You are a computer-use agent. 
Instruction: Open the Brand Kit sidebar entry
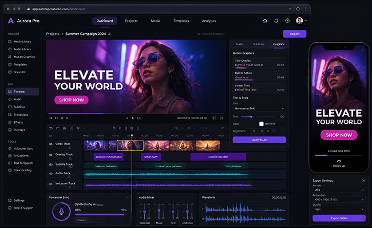pos(17,72)
